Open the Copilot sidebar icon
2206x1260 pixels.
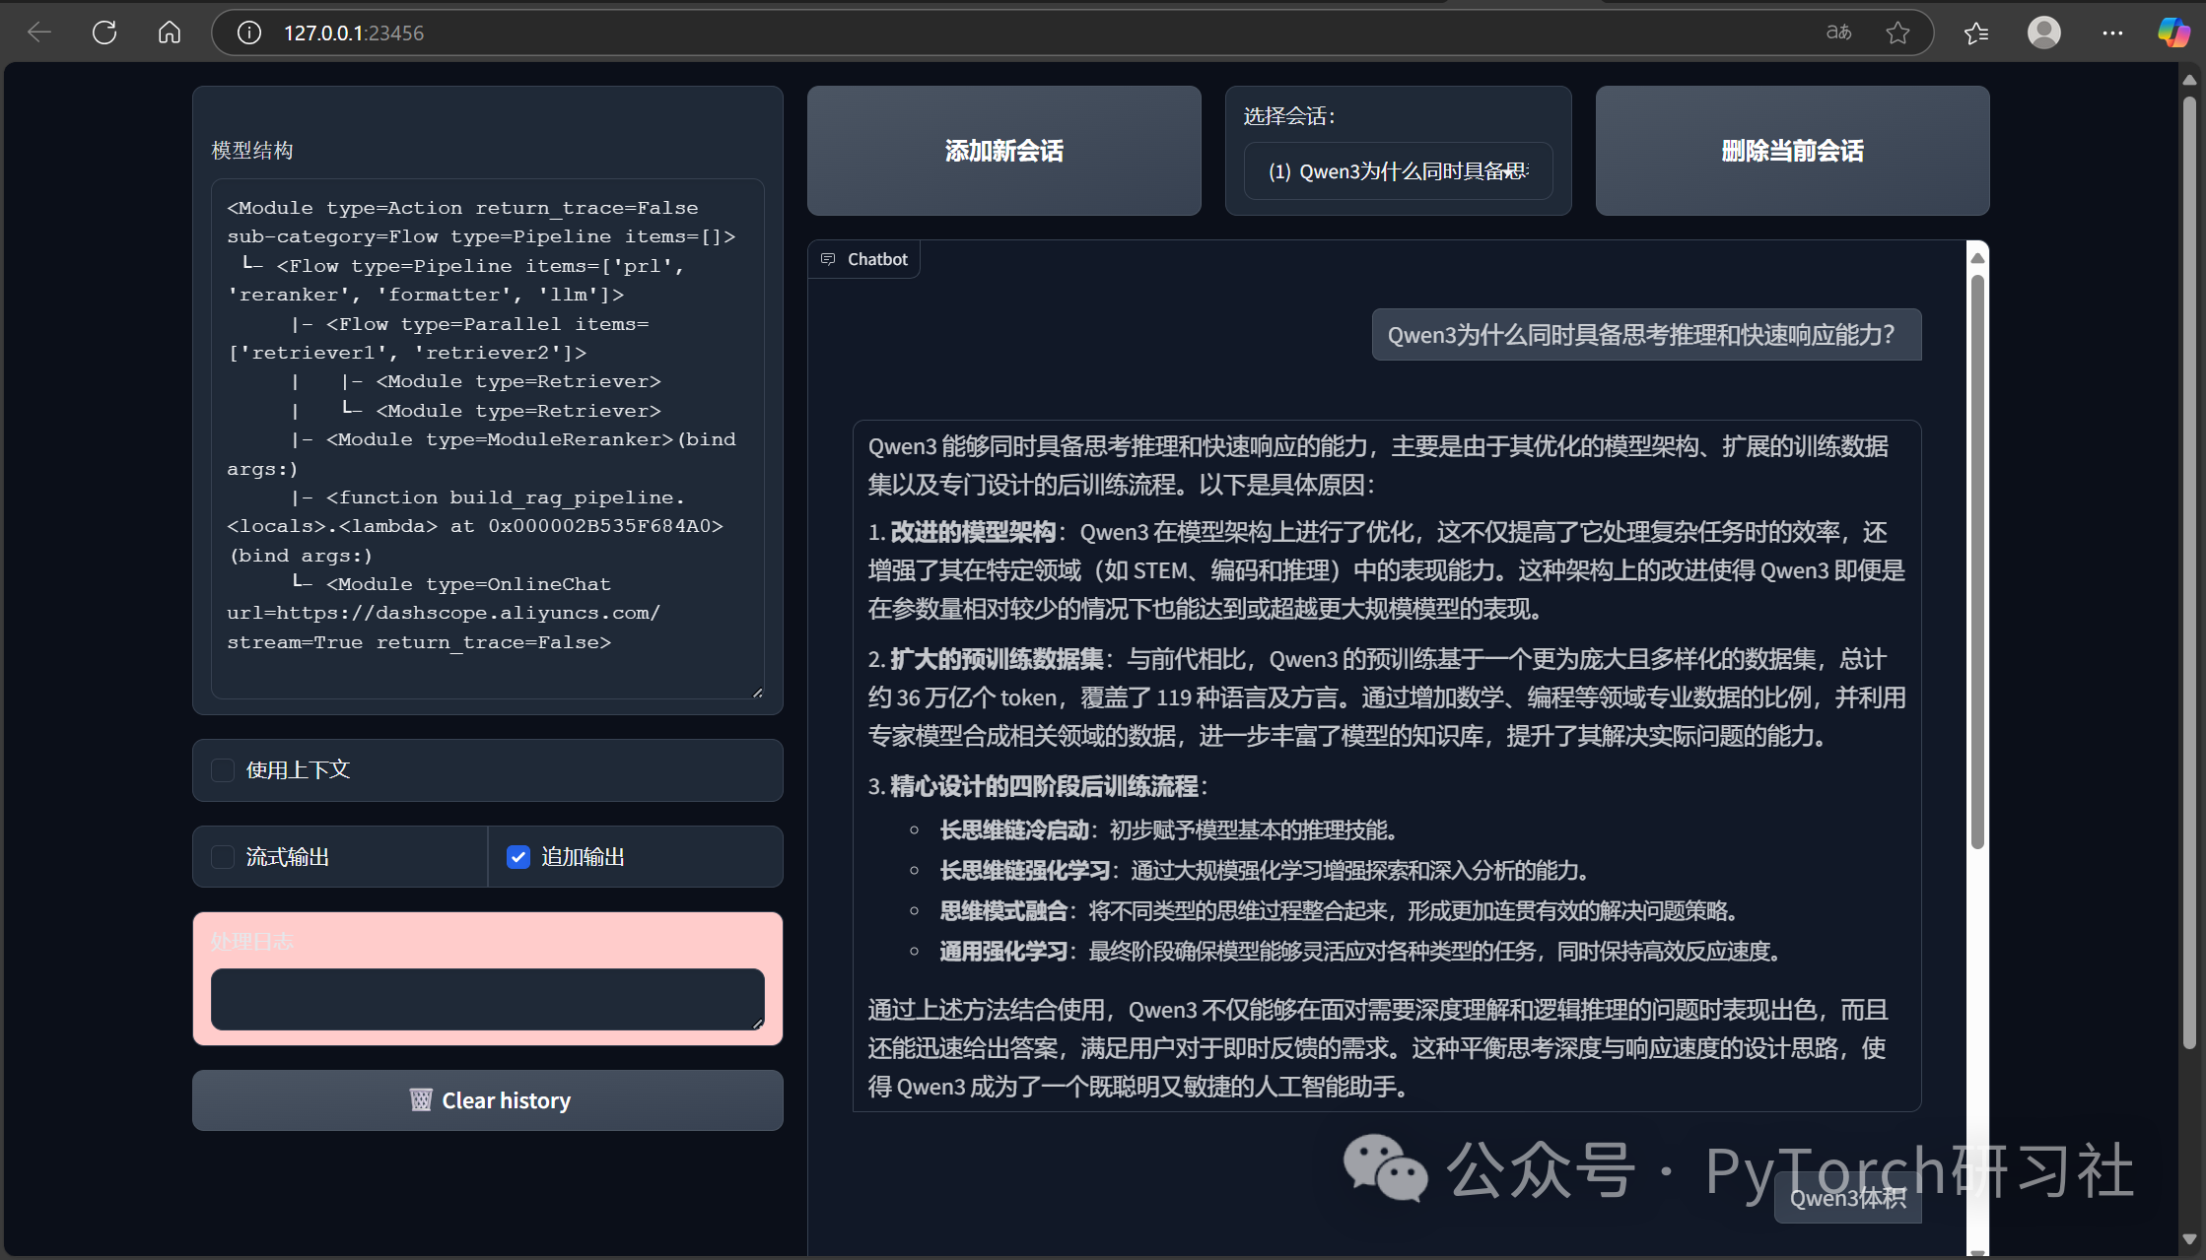point(2172,33)
